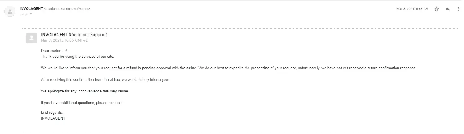Image resolution: width=464 pixels, height=134 pixels.
Task: Expand the "to me" recipient details arrow
Action: [x=31, y=14]
